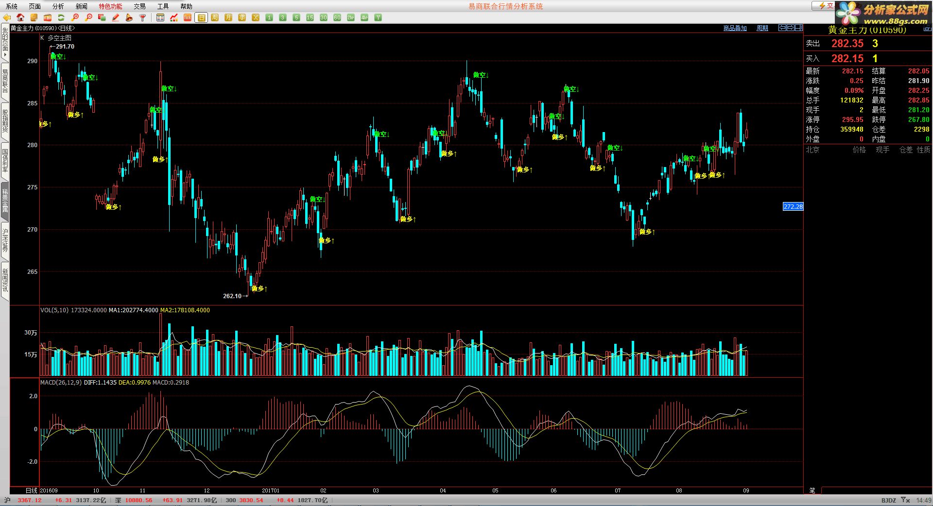Select 3-minute period button

(x=283, y=17)
